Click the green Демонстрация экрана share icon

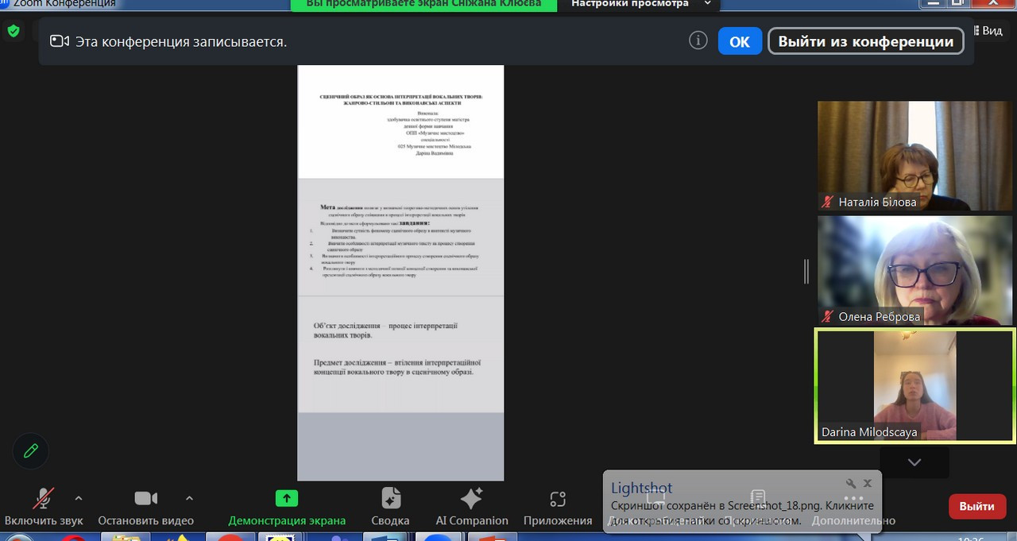coord(286,498)
